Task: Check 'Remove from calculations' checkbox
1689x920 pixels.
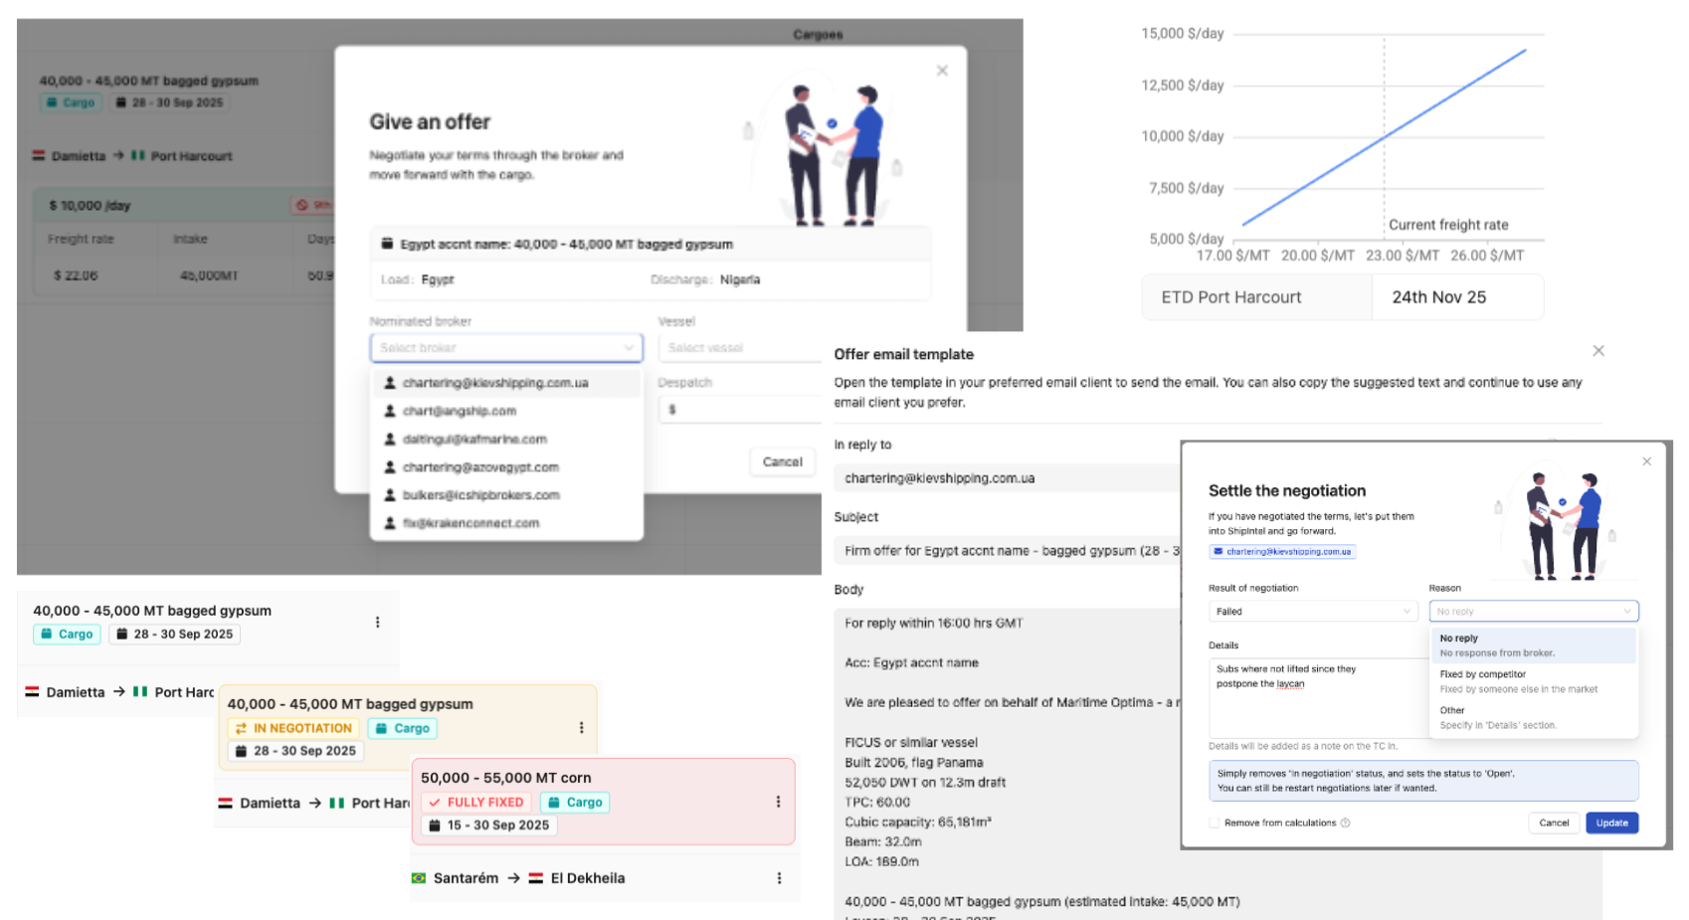Action: 1214,823
